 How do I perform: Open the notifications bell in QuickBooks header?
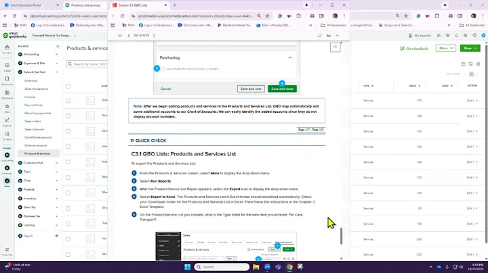click(x=456, y=36)
